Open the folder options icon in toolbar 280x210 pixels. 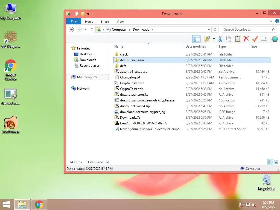tap(207, 39)
